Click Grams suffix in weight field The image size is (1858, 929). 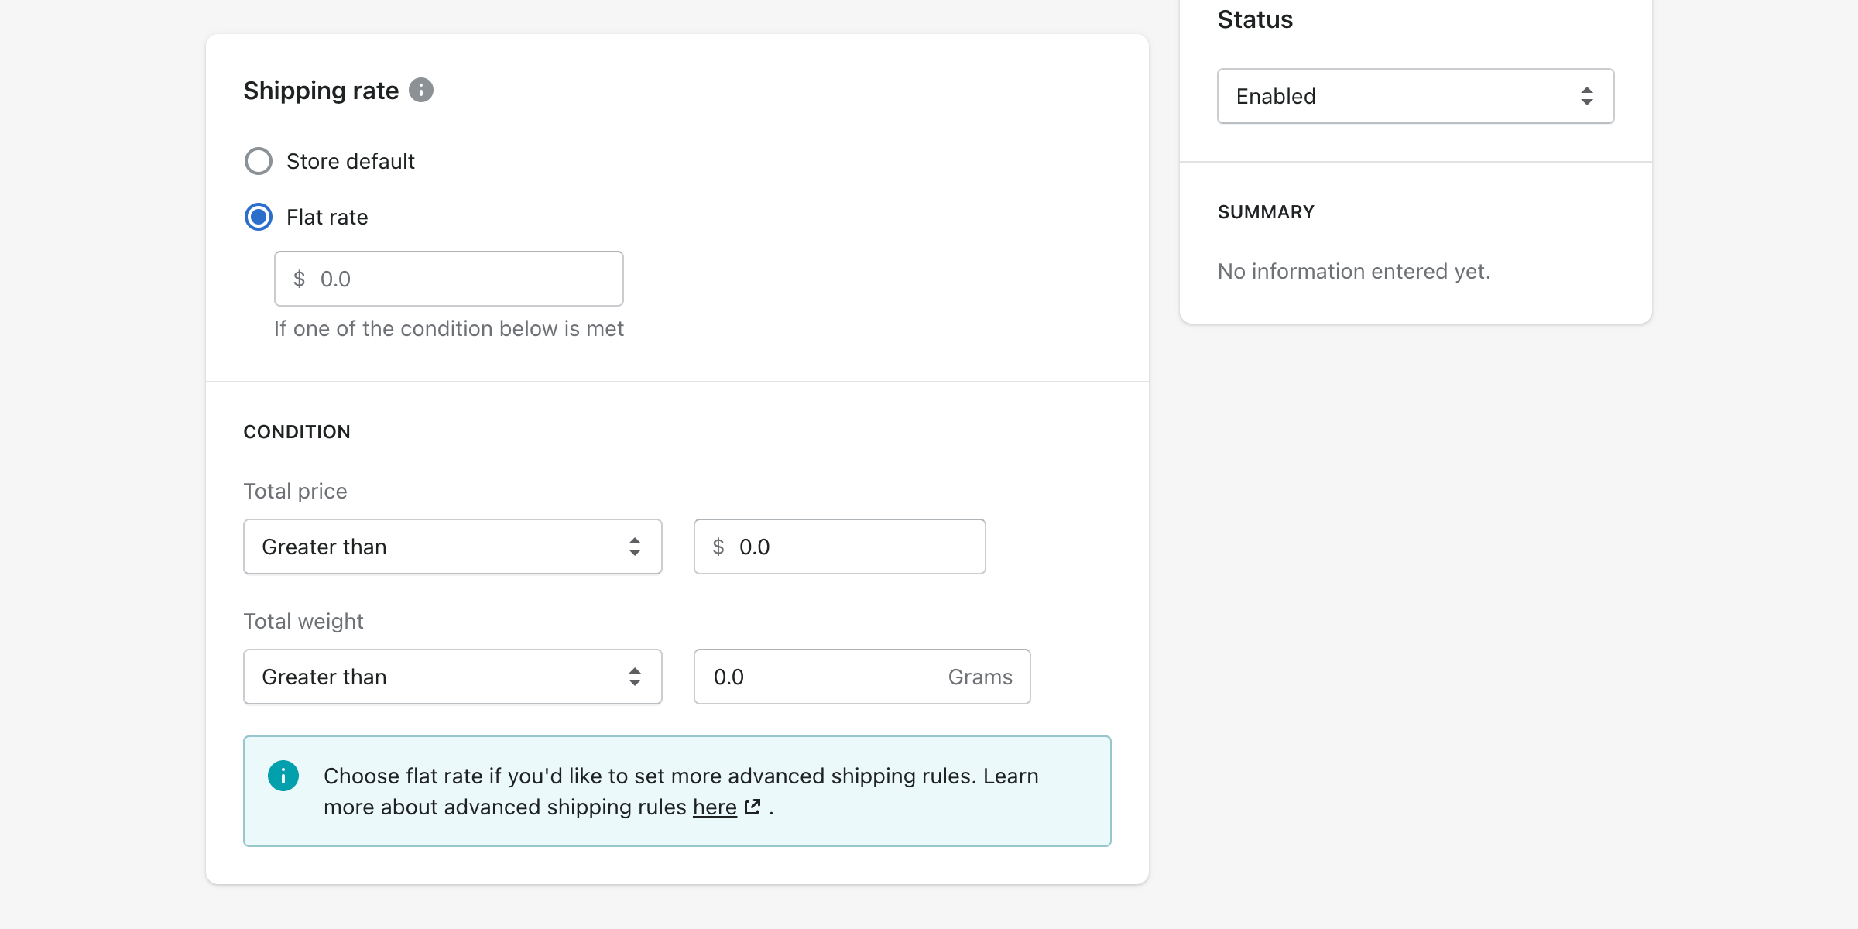(980, 677)
